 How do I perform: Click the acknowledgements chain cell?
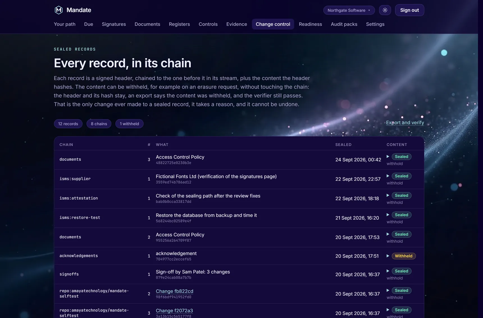(79, 256)
